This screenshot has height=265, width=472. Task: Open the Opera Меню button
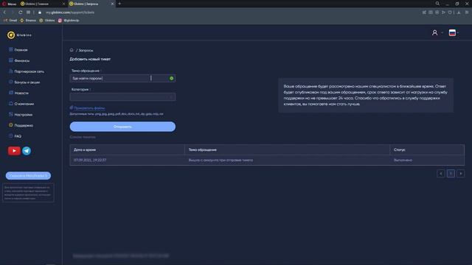(x=9, y=4)
